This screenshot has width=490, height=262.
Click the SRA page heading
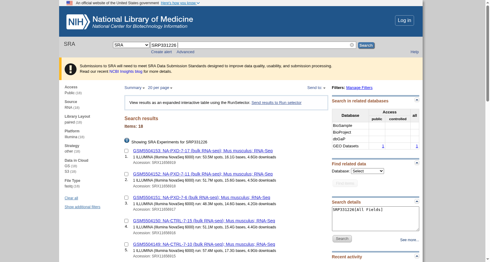point(70,44)
